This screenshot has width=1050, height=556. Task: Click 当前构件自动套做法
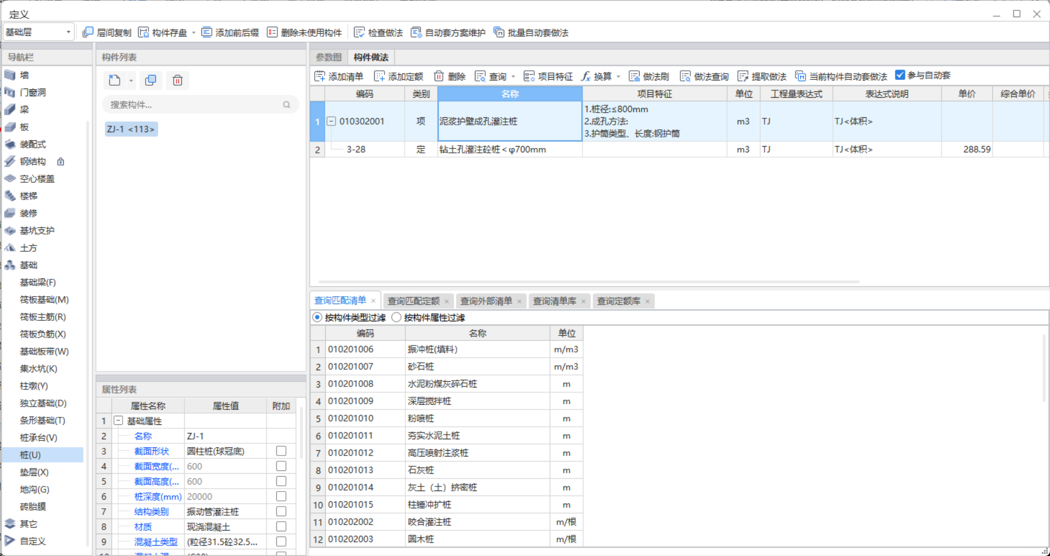(x=841, y=76)
